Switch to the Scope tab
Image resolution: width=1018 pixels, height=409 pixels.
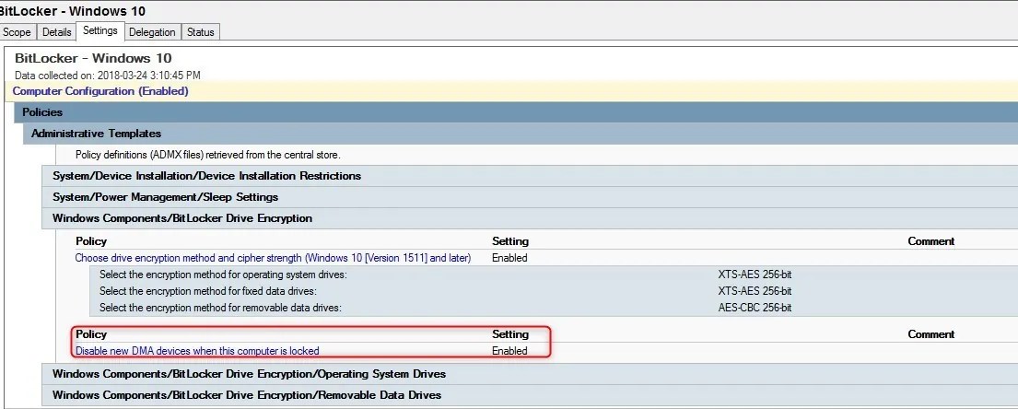18,32
